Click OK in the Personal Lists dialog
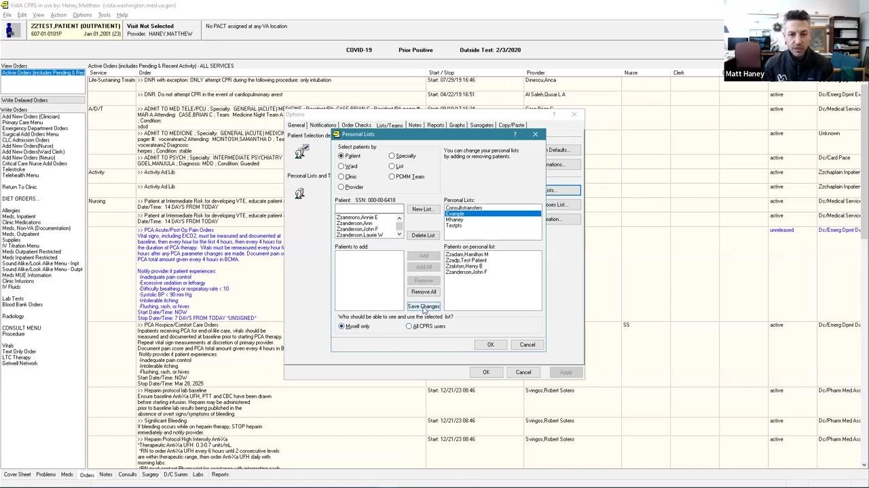 pos(490,345)
